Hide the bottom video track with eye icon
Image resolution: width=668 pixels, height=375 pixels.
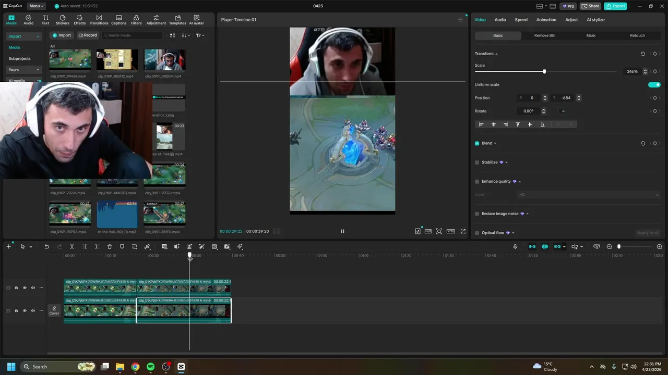[x=25, y=310]
